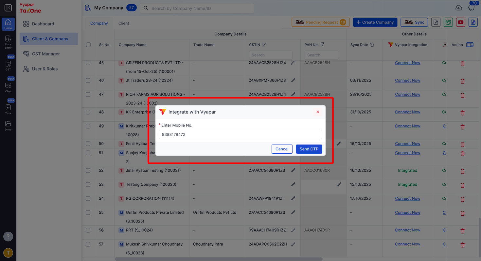This screenshot has width=481, height=261.
Task: Click Send OTP in the dialog
Action: coord(309,149)
